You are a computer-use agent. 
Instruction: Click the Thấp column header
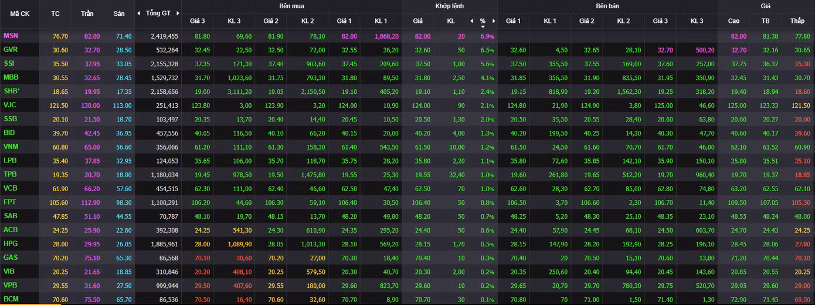pyautogui.click(x=797, y=21)
